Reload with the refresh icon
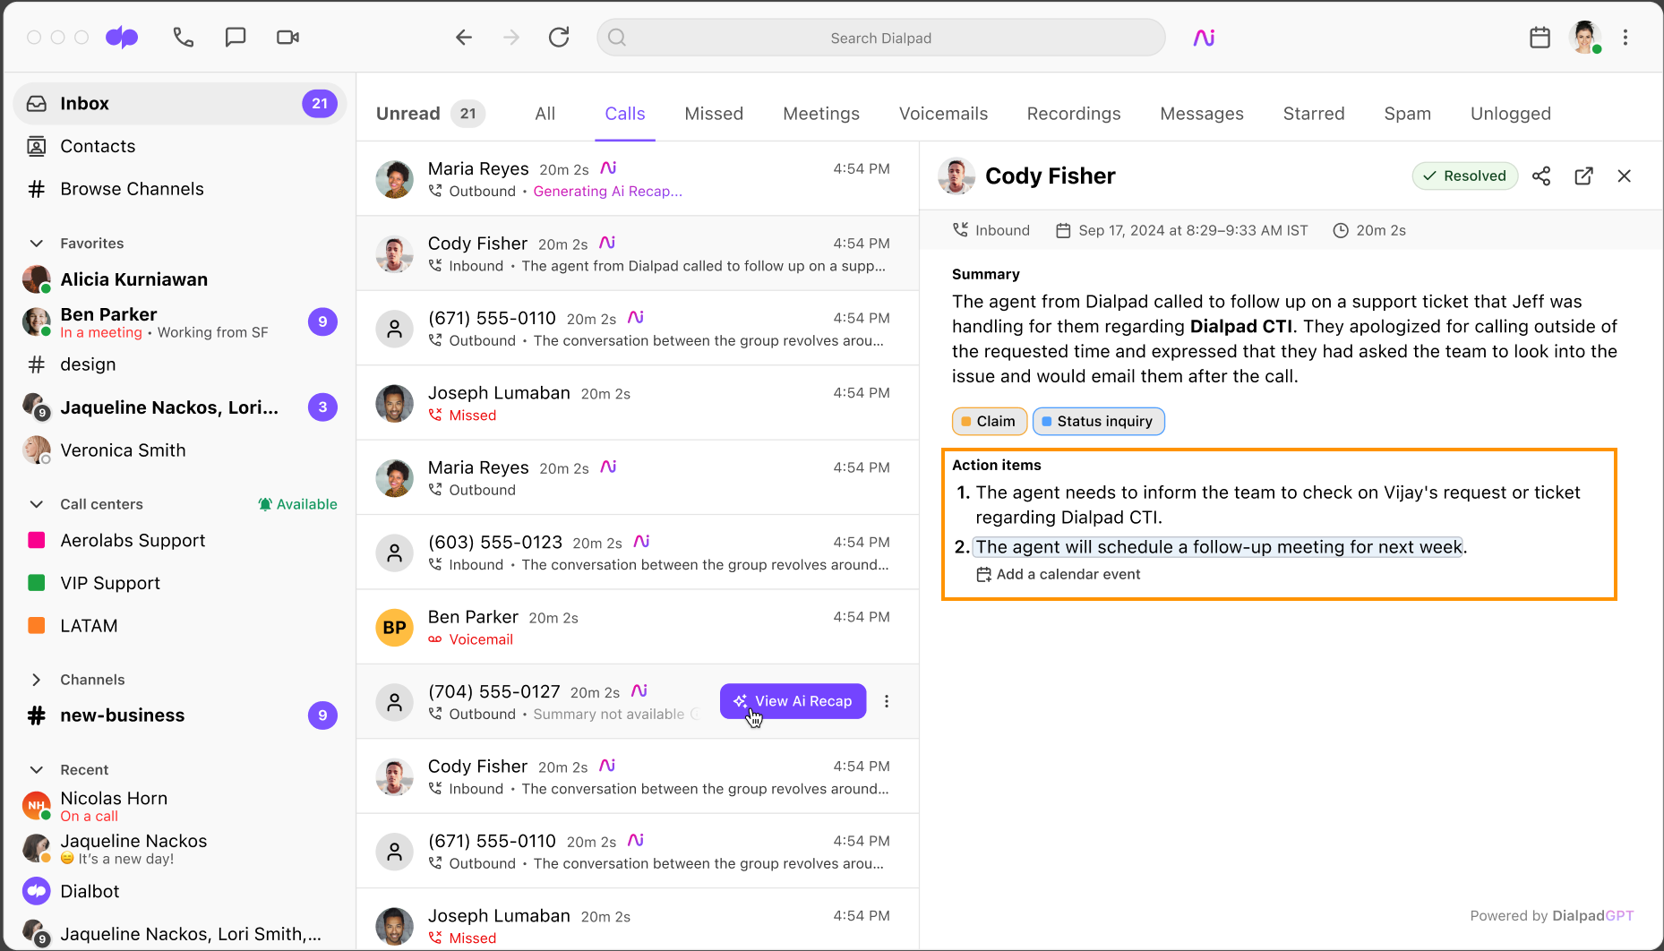 [x=559, y=38]
